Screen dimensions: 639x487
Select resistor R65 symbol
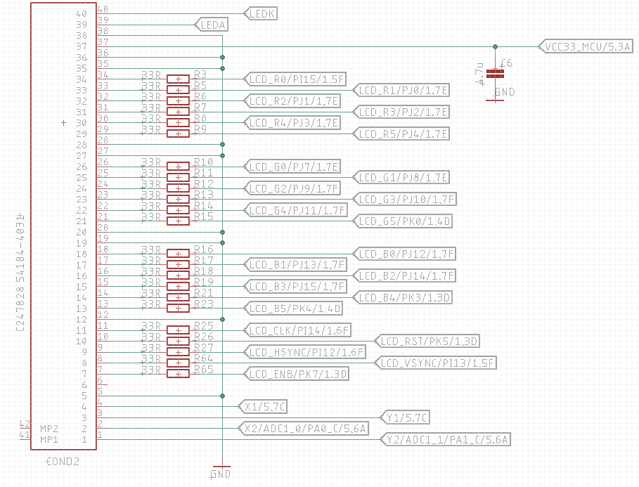[178, 374]
